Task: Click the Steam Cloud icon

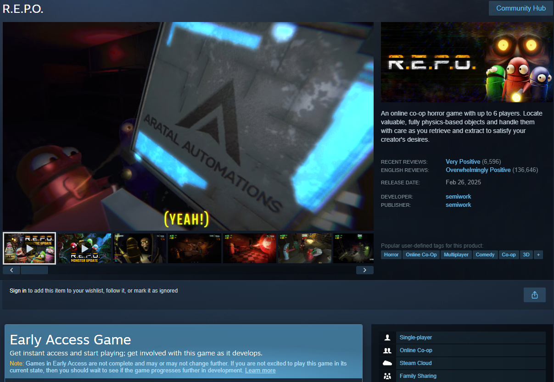Action: [x=387, y=363]
